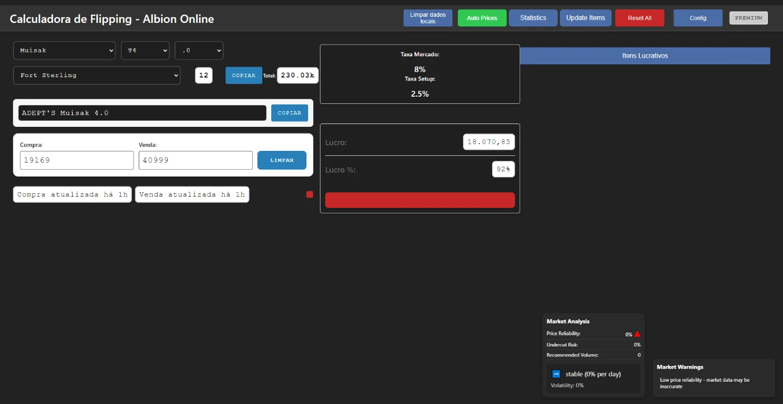Open the Statistics view
The width and height of the screenshot is (783, 404).
point(532,18)
